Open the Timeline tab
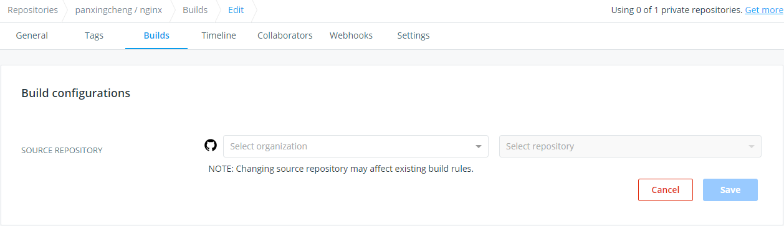This screenshot has height=226, width=784. click(219, 35)
